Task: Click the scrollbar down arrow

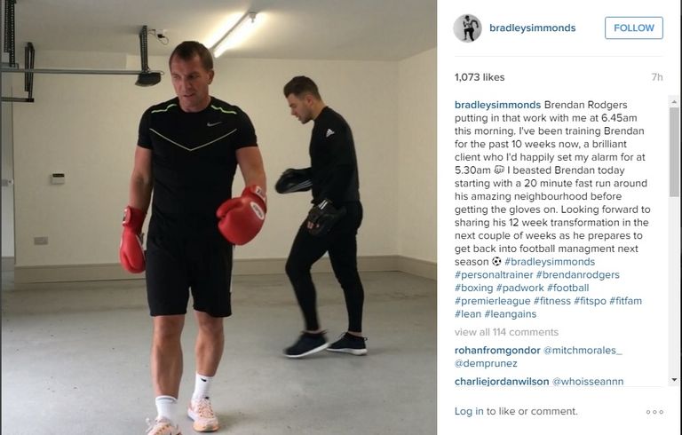Action: tap(674, 380)
